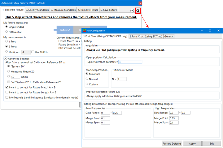
Task: Switch to 2. Specify Standards tab
Action: click(37, 10)
